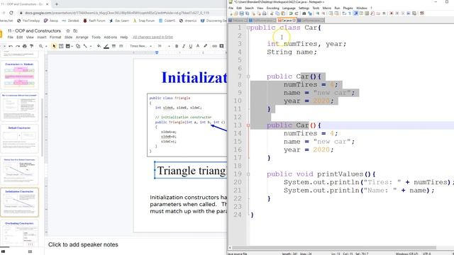The width and height of the screenshot is (454, 255).
Task: Choose the Select arrow cursor tool in Slides
Action: 54,46
